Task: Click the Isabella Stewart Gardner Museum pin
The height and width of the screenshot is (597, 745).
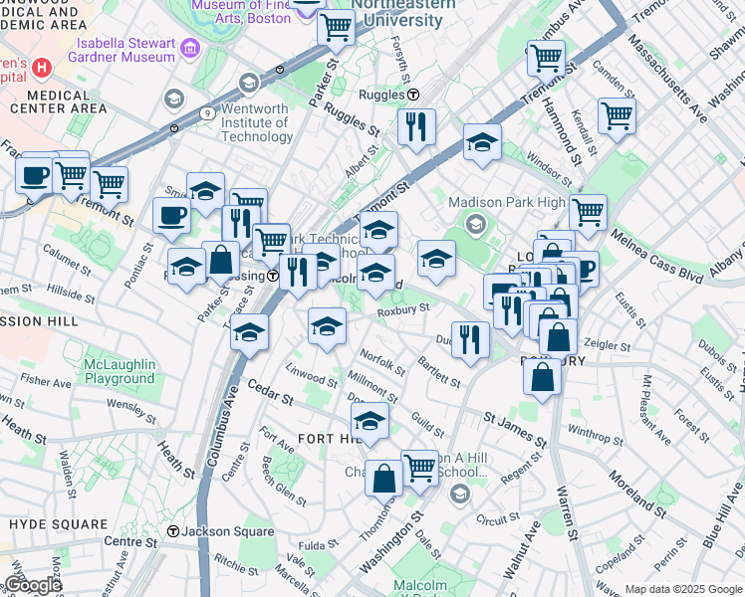Action: 190,49
